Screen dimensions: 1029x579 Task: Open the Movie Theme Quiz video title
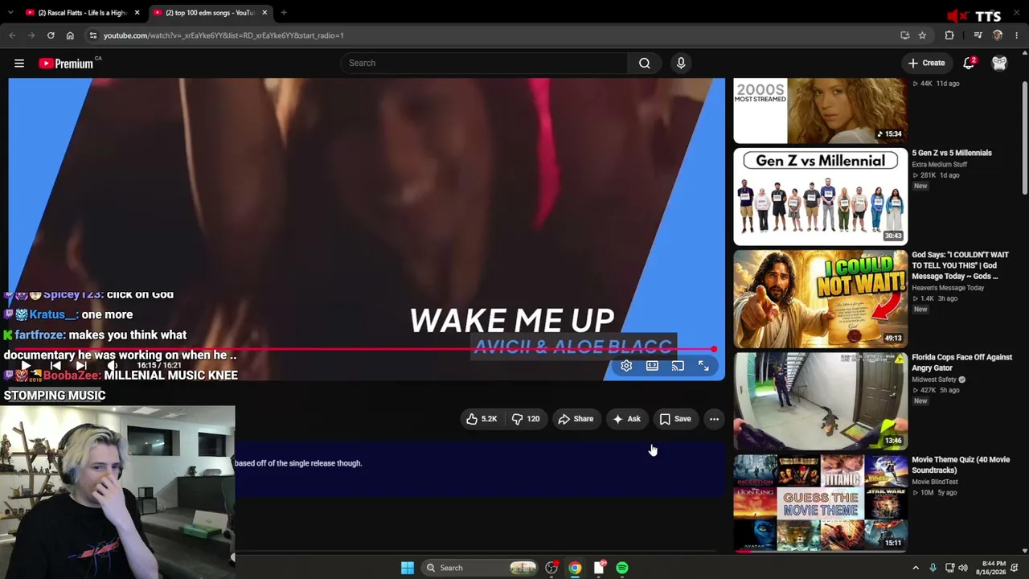click(x=961, y=465)
